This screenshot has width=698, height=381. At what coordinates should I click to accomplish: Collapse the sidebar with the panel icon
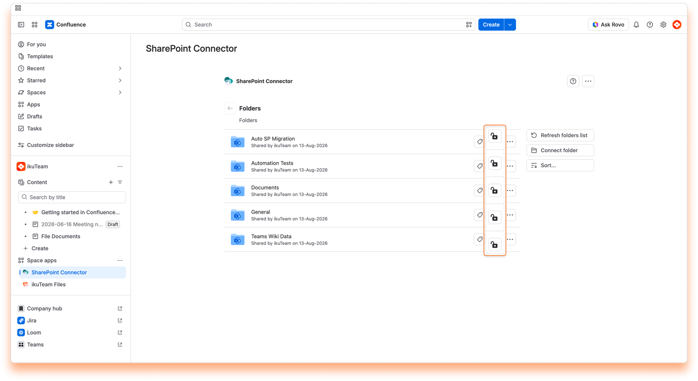21,25
